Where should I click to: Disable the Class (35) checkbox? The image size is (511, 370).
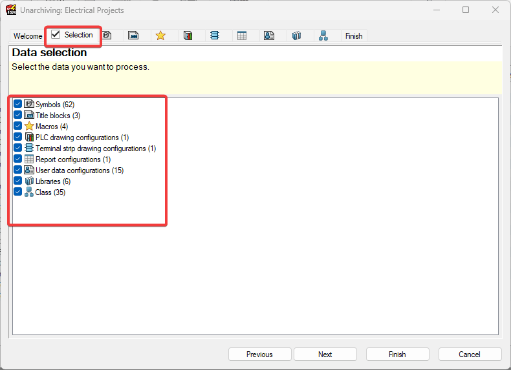pos(18,192)
